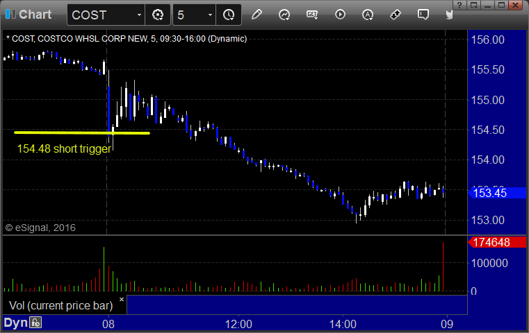The image size is (529, 333).
Task: Open symbol settings gear menu
Action: coord(158,15)
